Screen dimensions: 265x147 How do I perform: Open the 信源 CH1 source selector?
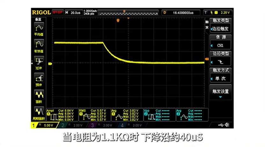[x=220, y=42]
